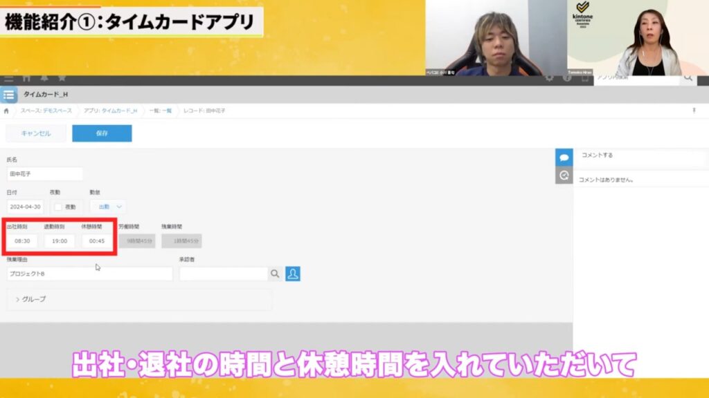Expand the グループ section
709x398 pixels.
point(33,299)
